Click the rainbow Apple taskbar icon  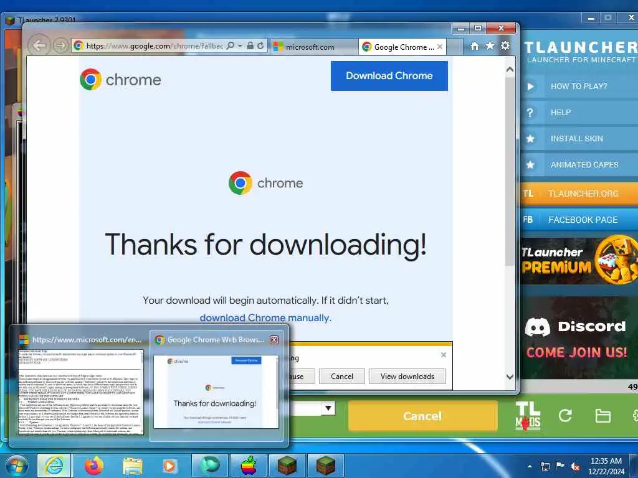[x=249, y=466]
